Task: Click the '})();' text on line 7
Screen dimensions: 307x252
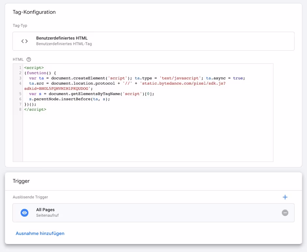Action: coord(30,104)
